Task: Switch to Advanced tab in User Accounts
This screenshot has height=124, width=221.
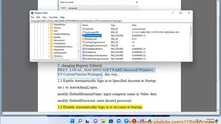Action: 73,8
